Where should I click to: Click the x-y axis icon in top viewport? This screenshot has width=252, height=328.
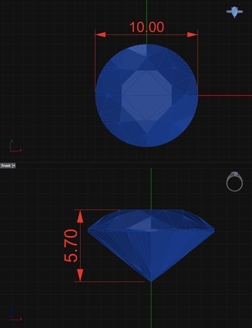[16, 146]
